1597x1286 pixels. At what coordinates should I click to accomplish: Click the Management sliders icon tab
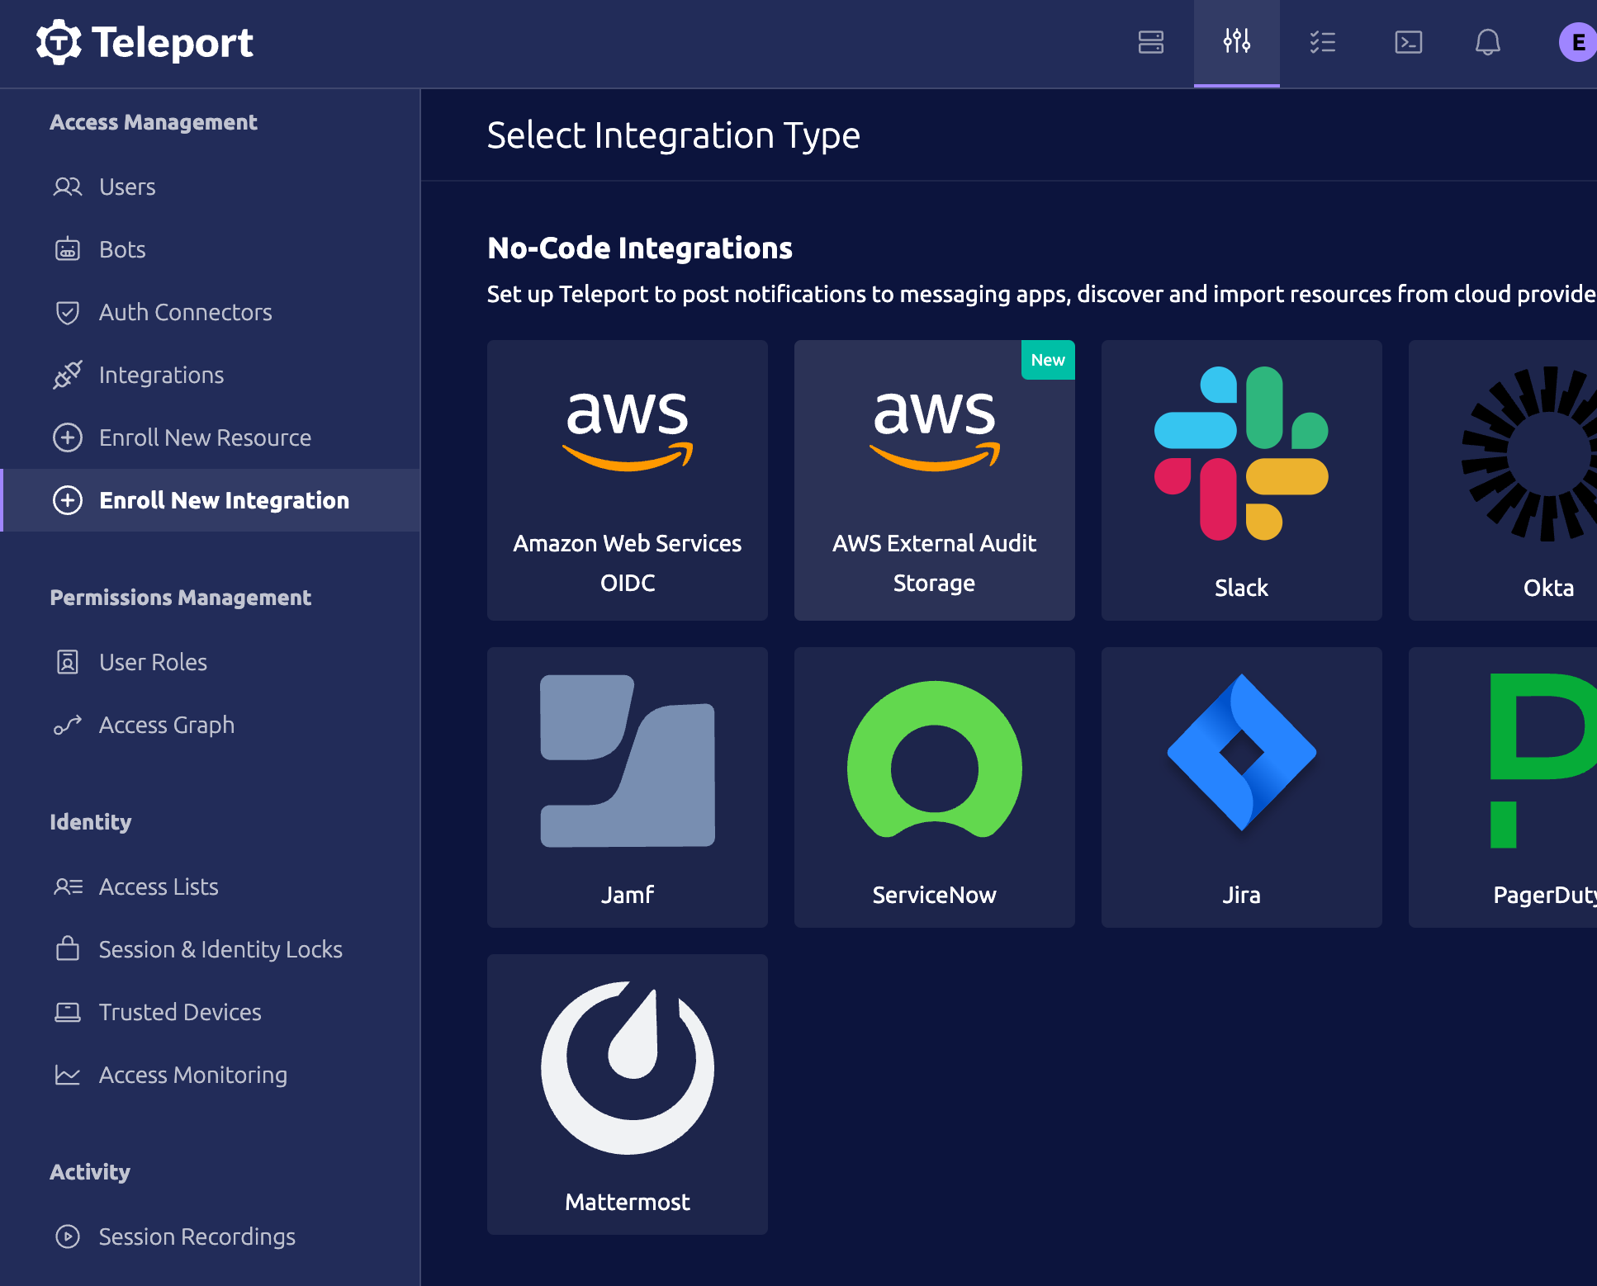tap(1236, 42)
